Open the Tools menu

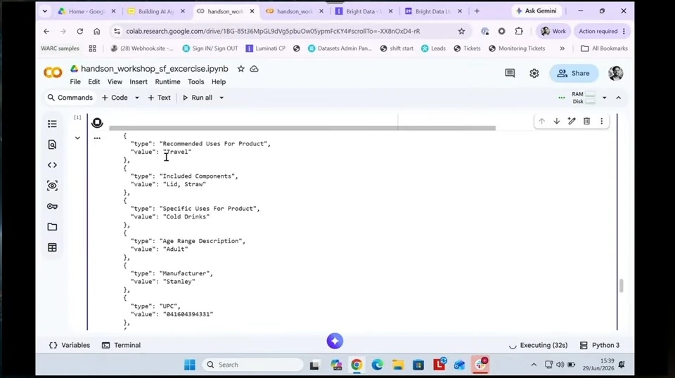click(x=196, y=82)
